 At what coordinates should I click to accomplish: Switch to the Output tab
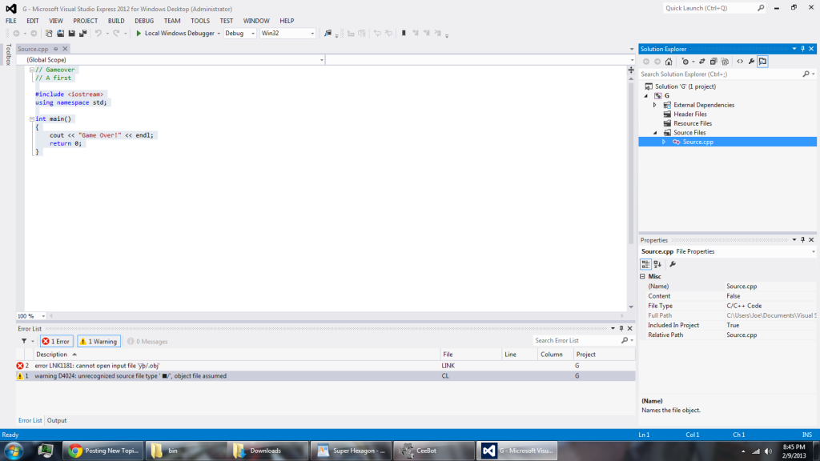click(57, 421)
